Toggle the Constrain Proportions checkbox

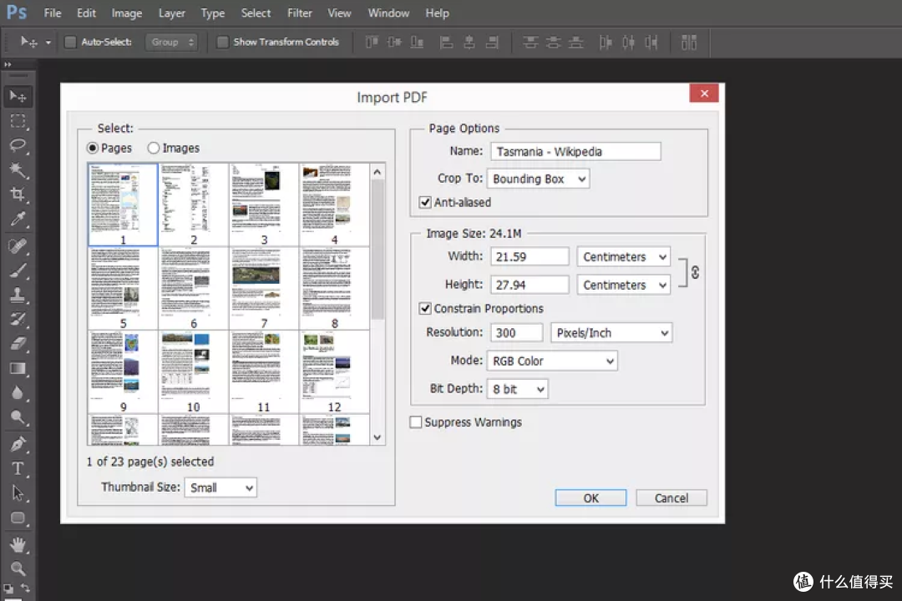pos(425,308)
